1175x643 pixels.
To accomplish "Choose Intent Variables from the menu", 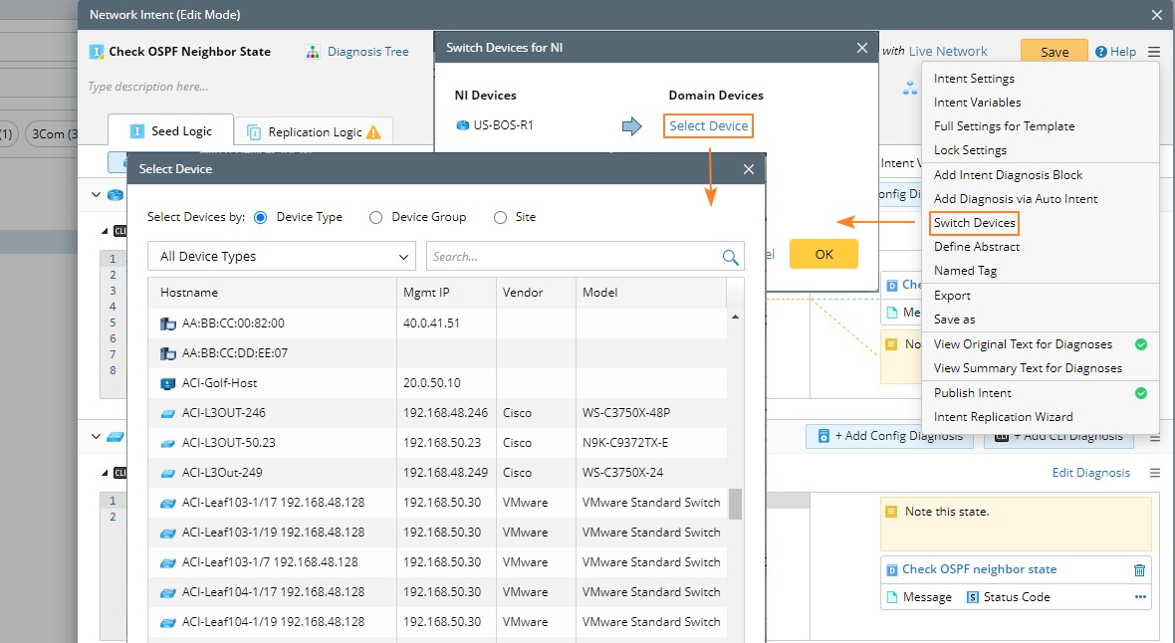I will point(977,103).
